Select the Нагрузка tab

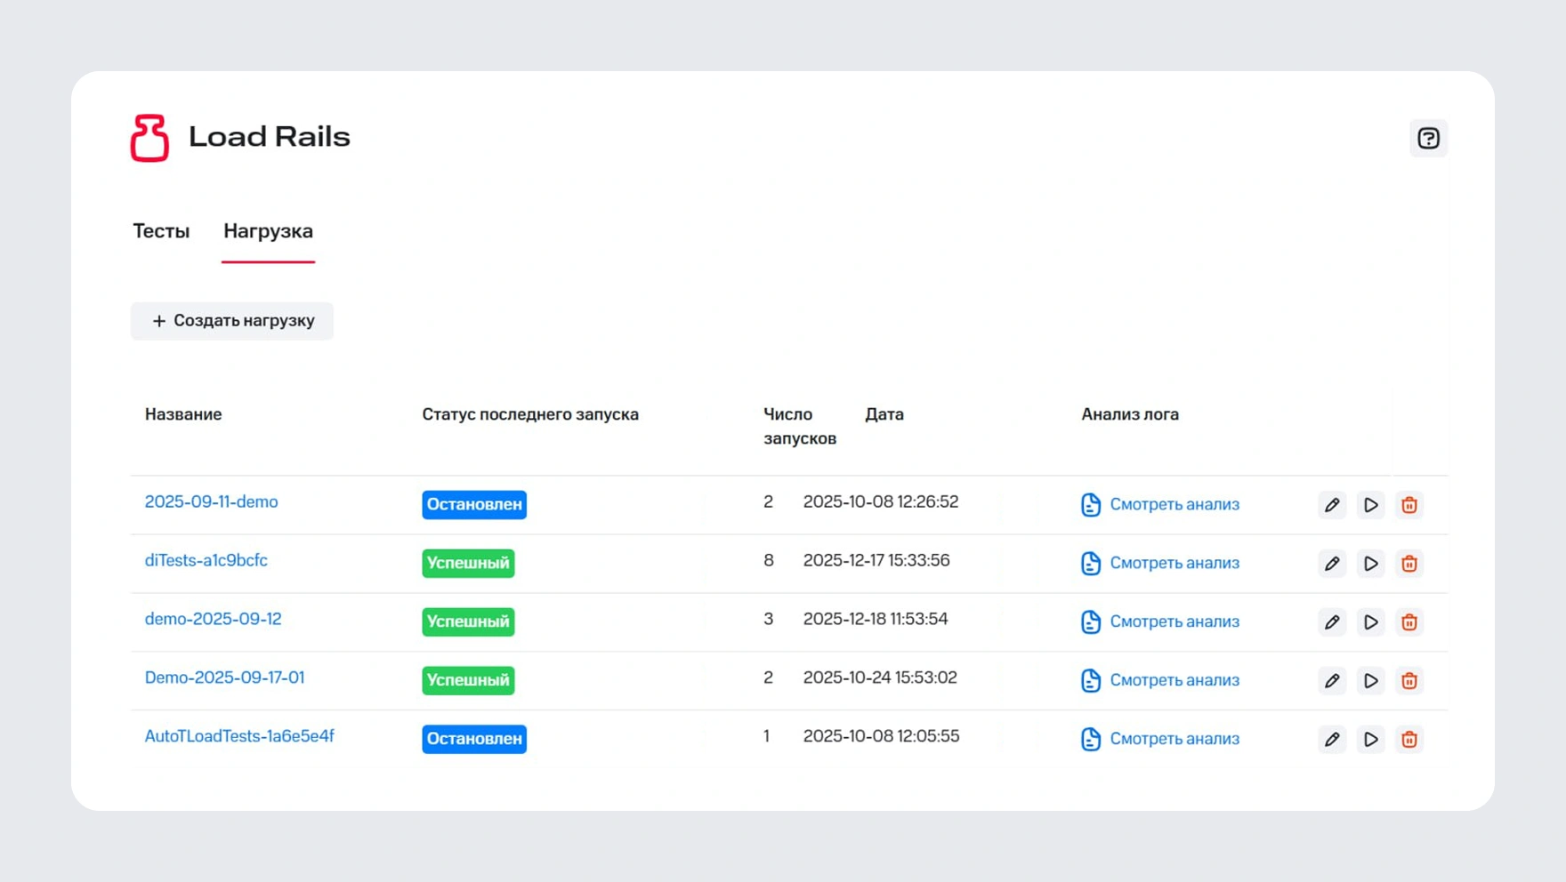pos(268,231)
